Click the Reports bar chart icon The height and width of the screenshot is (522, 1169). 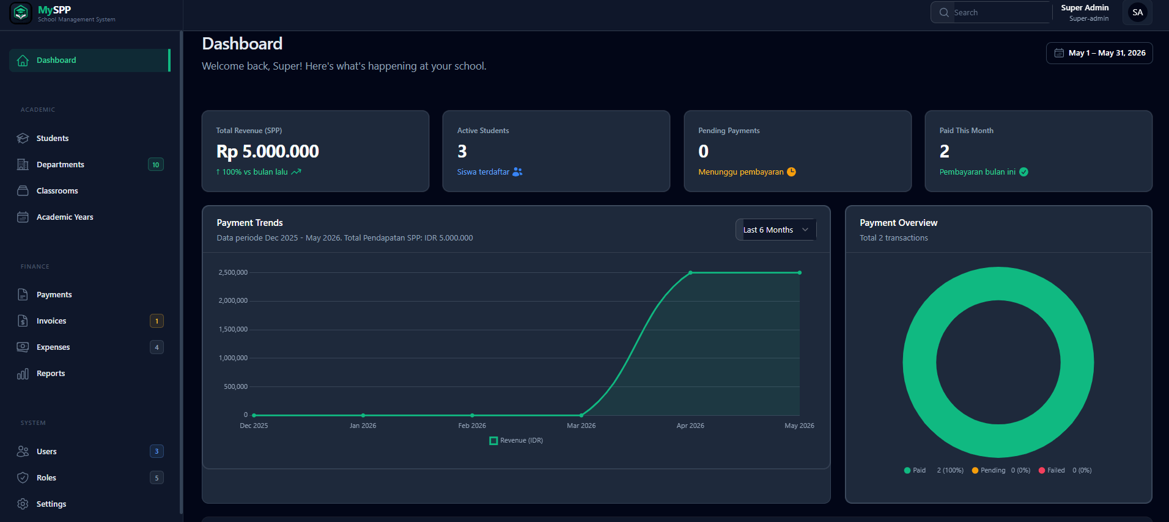(23, 374)
